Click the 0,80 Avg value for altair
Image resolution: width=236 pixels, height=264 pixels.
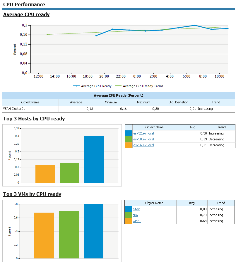tap(192, 209)
